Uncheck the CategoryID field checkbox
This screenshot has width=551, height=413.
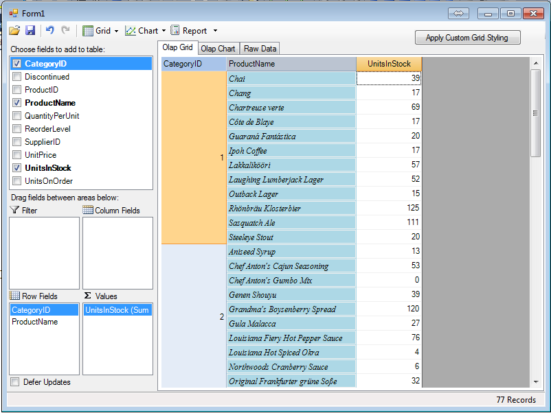point(16,64)
